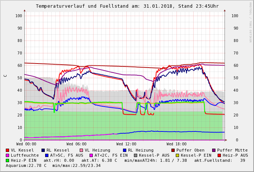Image resolution: width=254 pixels, height=172 pixels.
Task: Click the green Heiz-P EIN swatch
Action: pyautogui.click(x=8, y=160)
